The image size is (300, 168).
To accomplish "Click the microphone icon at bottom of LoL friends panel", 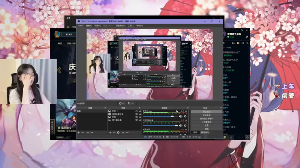I will click(x=231, y=137).
